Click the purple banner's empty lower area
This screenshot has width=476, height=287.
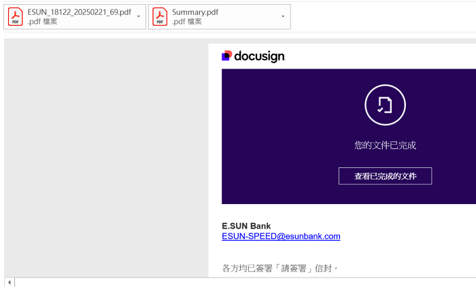[286, 194]
